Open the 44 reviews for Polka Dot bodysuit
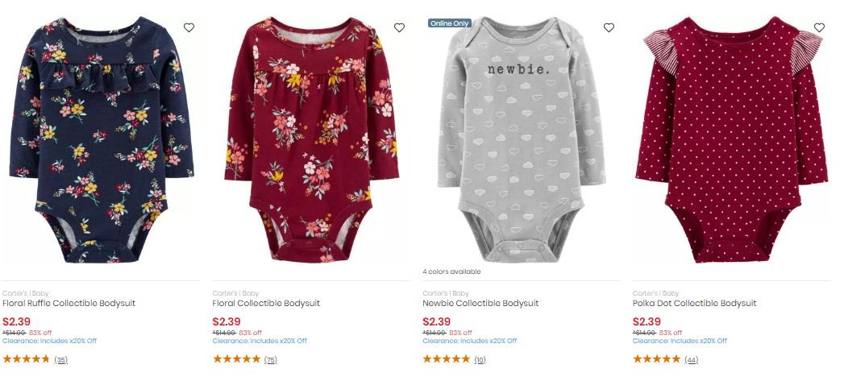844x377 pixels. (x=691, y=360)
